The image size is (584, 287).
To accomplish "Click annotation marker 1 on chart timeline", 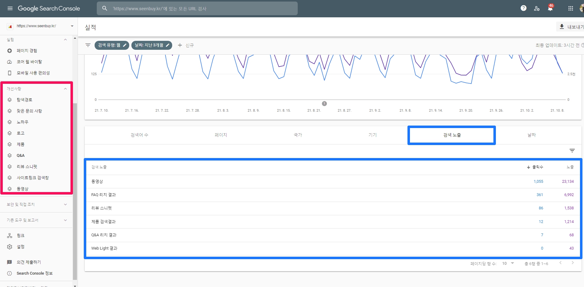I will coord(324,104).
